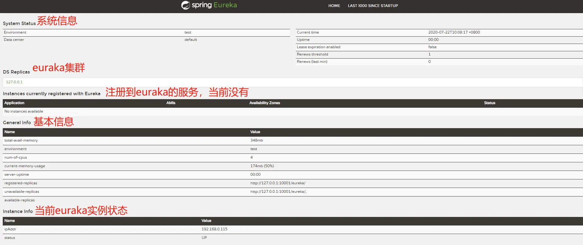Image resolution: width=583 pixels, height=245 pixels.
Task: Click the Data center label
Action: click(x=14, y=40)
